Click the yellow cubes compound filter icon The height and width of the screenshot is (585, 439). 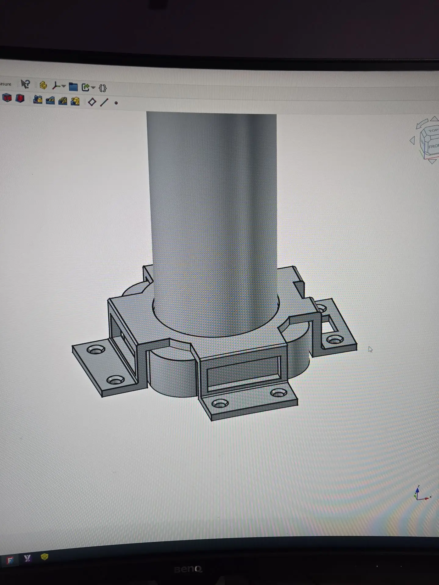tap(63, 101)
